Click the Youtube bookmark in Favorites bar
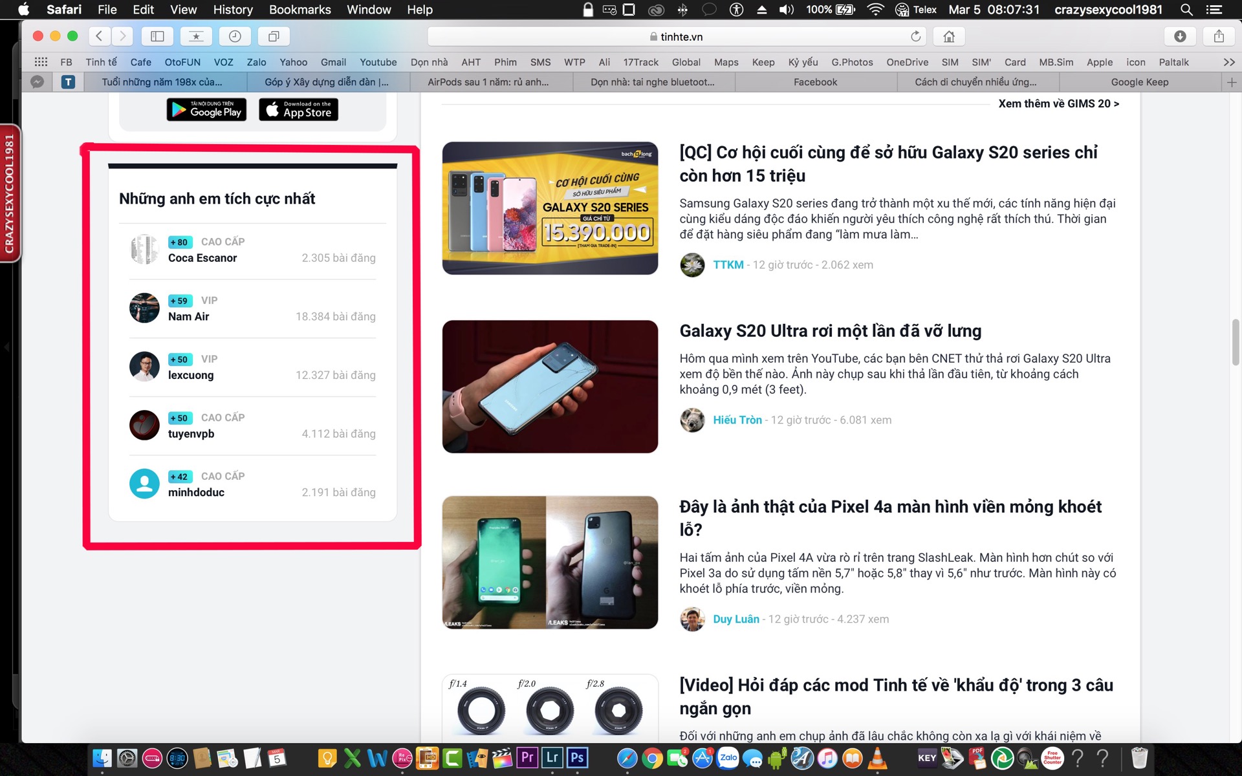This screenshot has height=776, width=1242. (378, 62)
